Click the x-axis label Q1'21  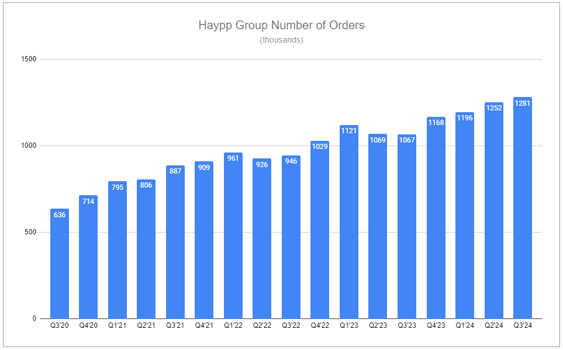click(x=117, y=325)
